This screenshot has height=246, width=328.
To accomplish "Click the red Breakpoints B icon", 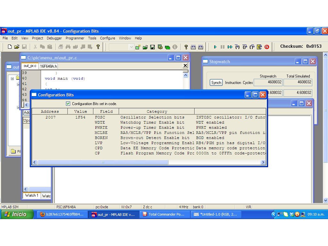I will coord(267,47).
